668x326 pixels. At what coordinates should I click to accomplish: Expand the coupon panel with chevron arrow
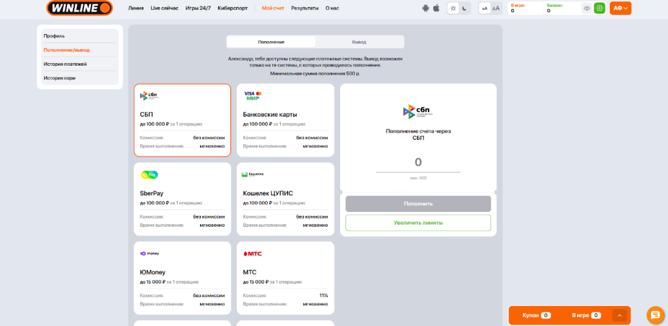(x=620, y=315)
